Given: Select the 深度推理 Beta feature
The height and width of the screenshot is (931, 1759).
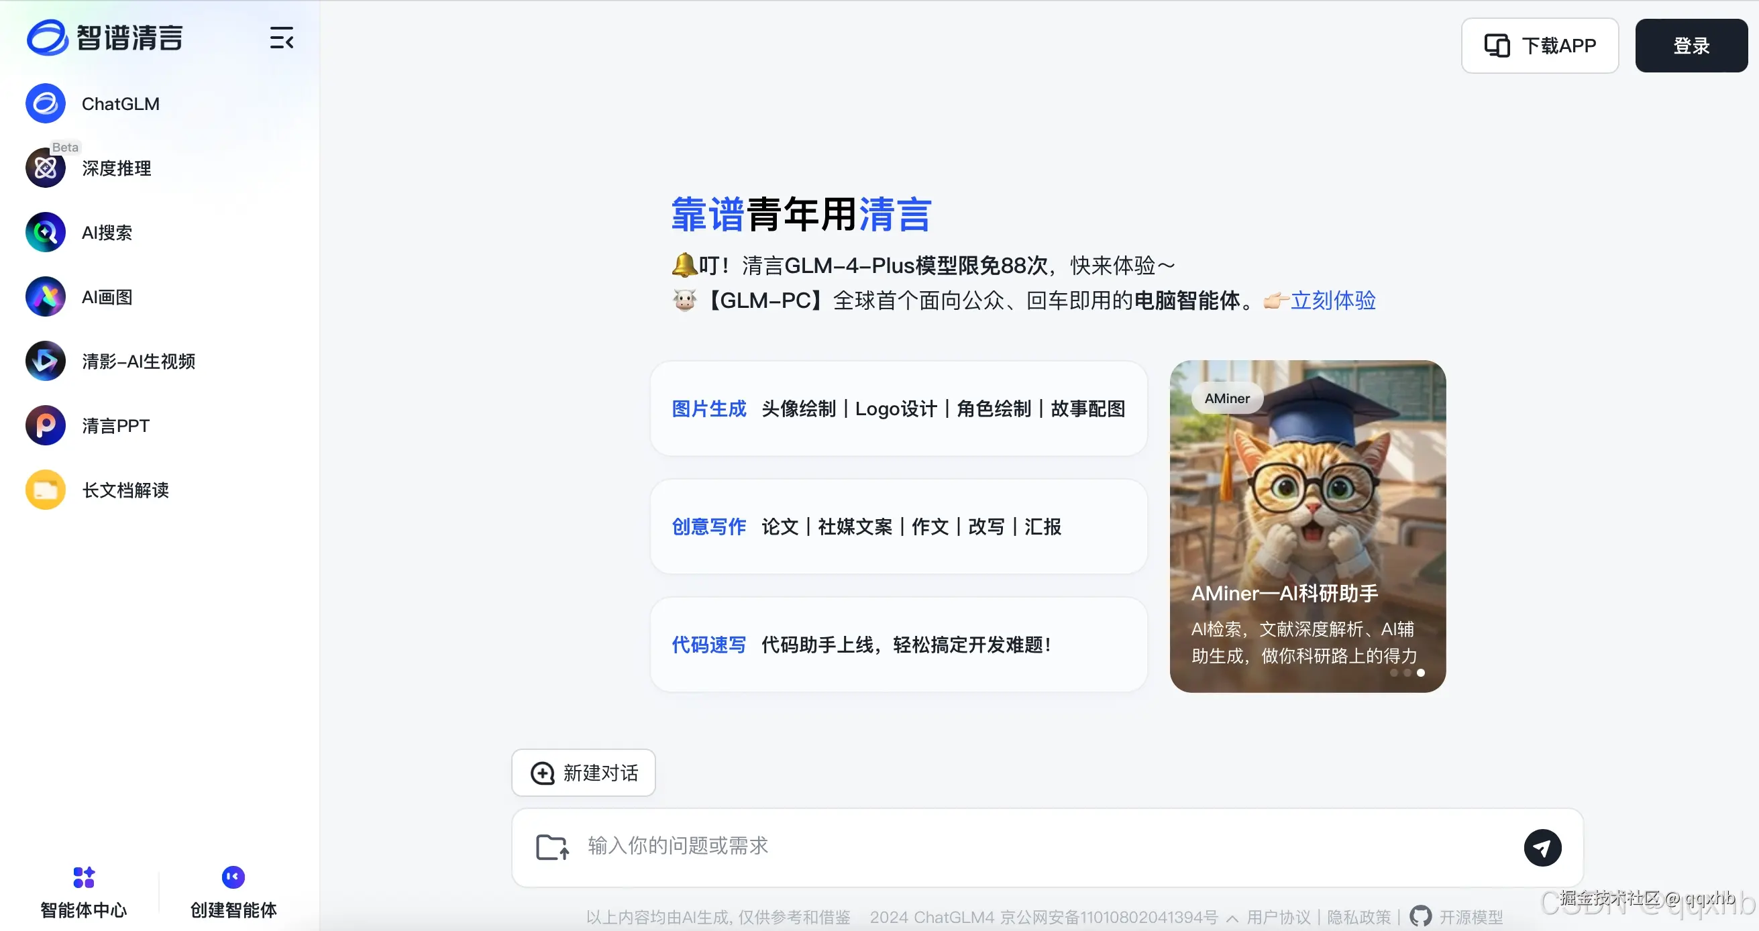Looking at the screenshot, I should tap(116, 168).
